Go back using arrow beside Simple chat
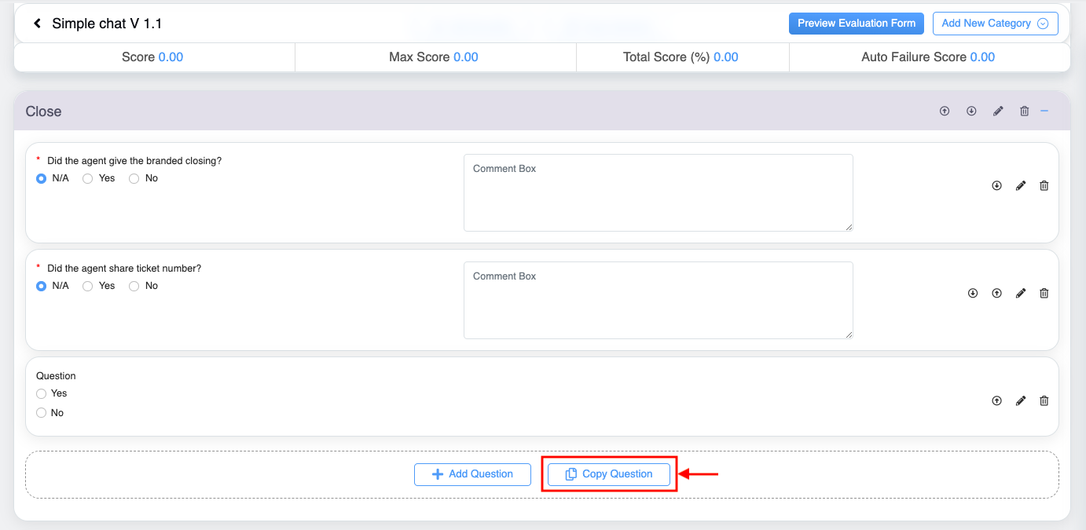 37,24
